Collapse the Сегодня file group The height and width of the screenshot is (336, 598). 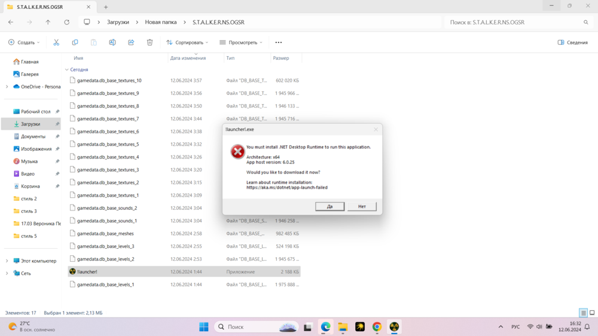pos(66,69)
